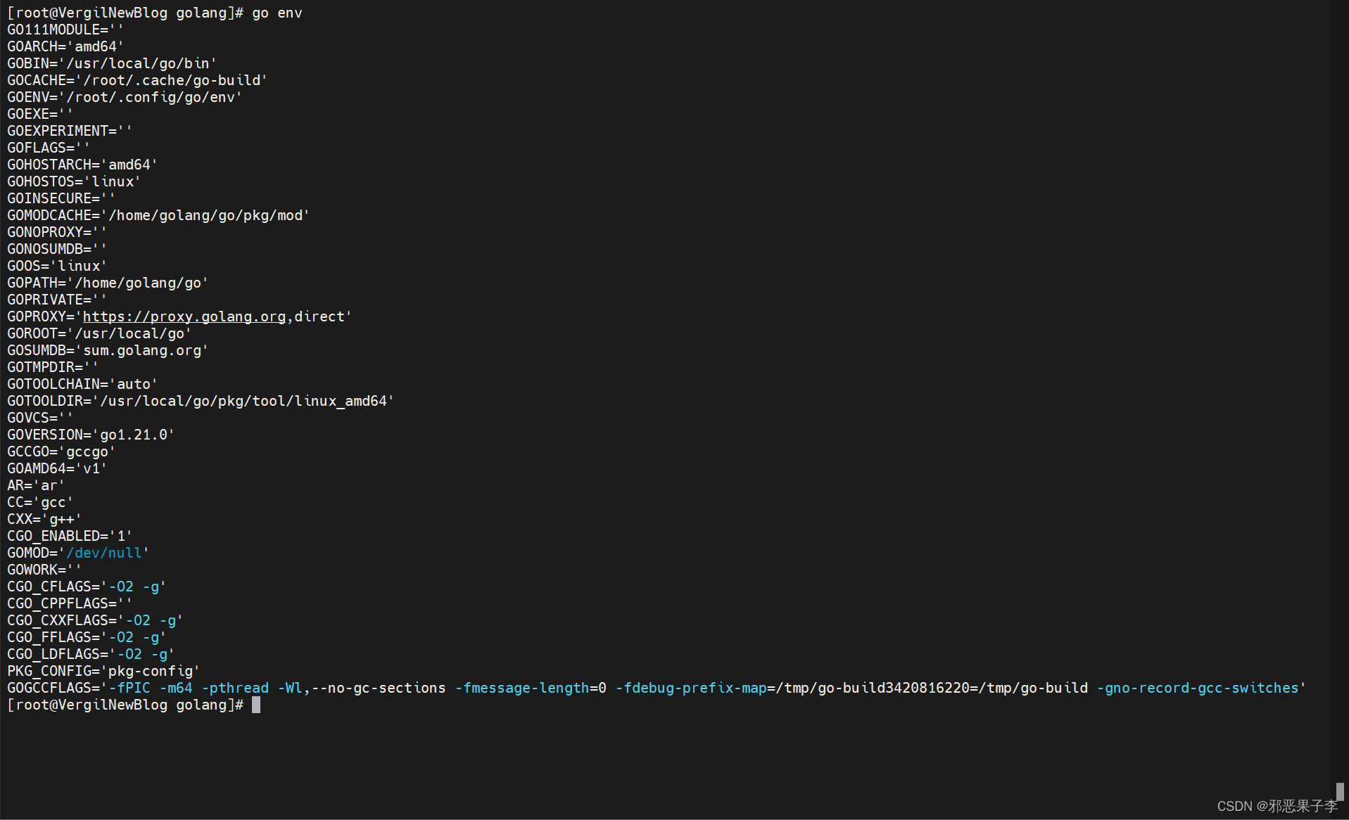Click the GOENV='/root/.config/go/env' line
The width and height of the screenshot is (1349, 820).
click(x=125, y=97)
